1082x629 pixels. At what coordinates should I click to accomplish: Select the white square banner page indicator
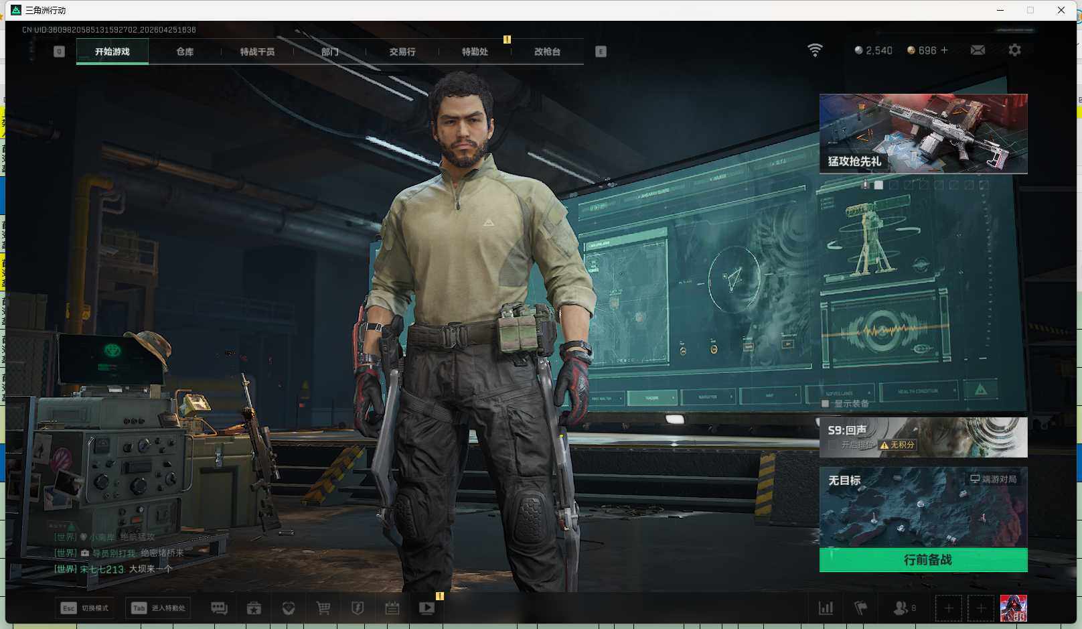pyautogui.click(x=878, y=185)
